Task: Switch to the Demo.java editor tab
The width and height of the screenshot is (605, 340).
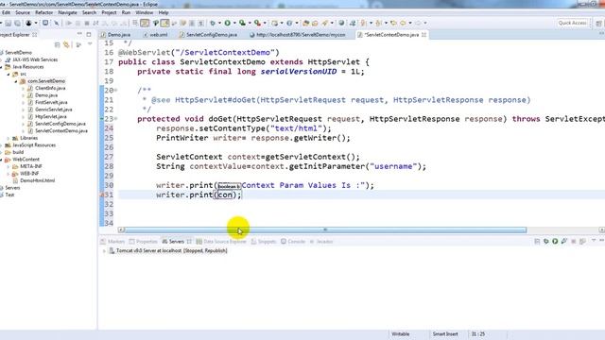Action: point(115,35)
